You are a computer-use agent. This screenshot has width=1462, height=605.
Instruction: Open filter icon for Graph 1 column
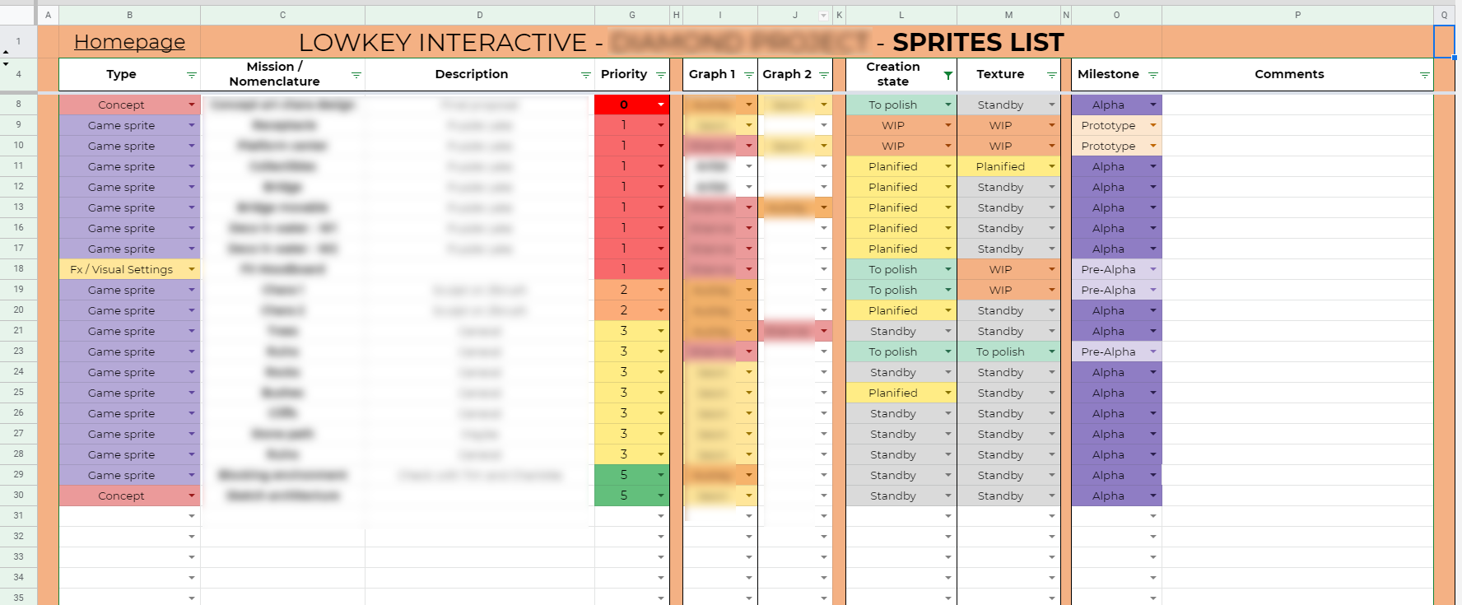point(749,75)
